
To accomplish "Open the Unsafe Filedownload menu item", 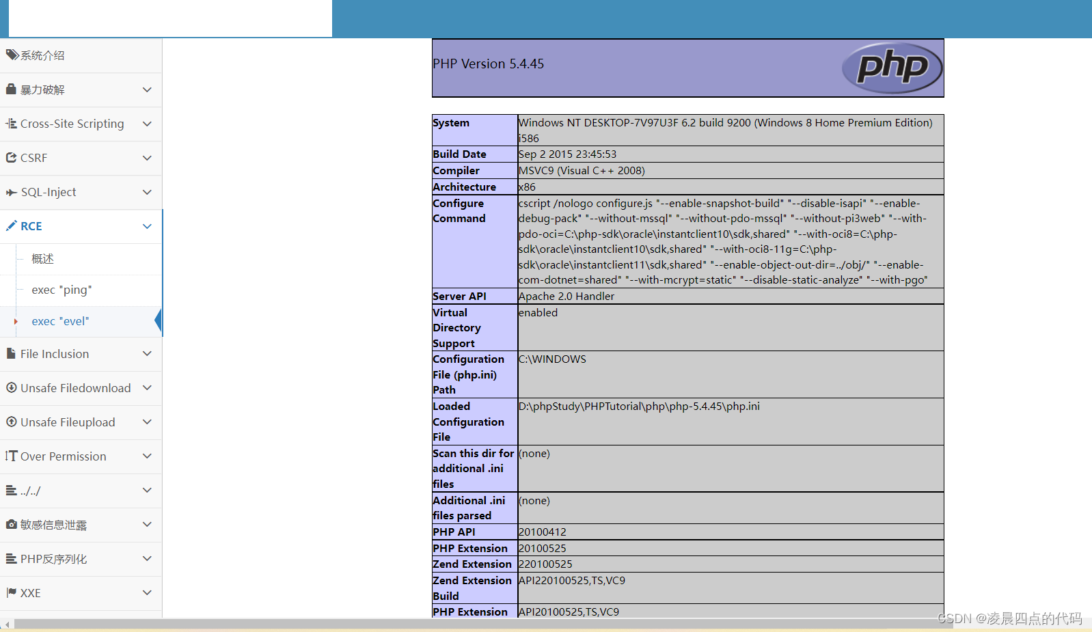I will (x=81, y=388).
